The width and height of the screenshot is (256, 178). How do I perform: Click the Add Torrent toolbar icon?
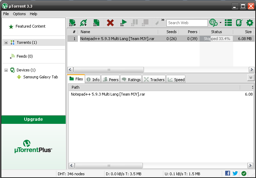pyautogui.click(x=72, y=23)
